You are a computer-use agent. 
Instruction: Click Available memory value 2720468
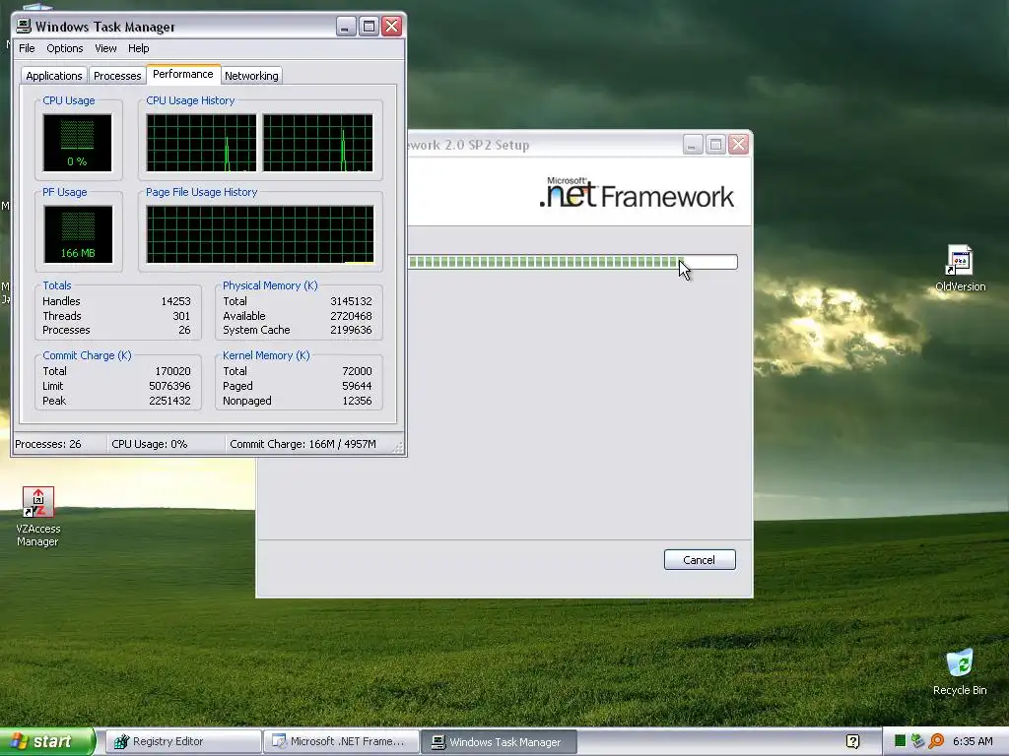click(351, 316)
